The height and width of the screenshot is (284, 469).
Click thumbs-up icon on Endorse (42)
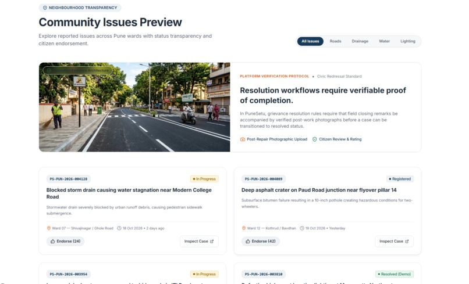(x=248, y=241)
